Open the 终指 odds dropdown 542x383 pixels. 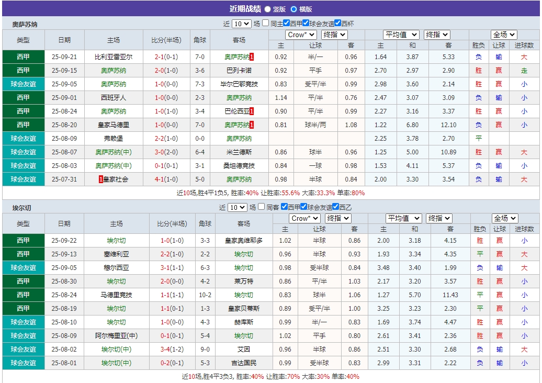334,35
